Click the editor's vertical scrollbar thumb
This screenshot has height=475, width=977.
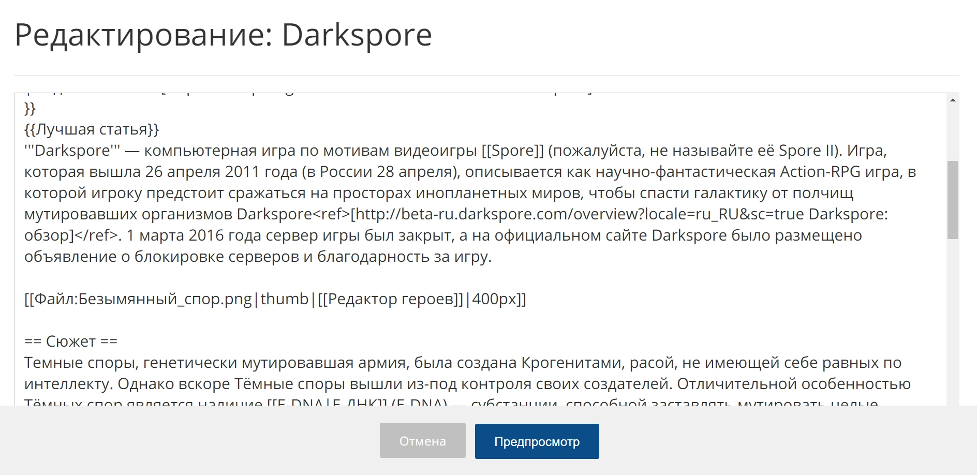[953, 200]
